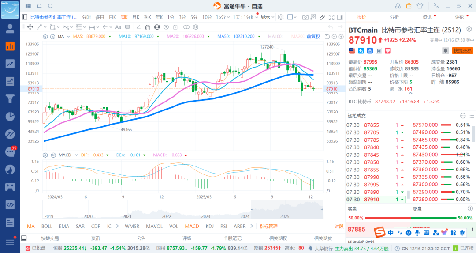This screenshot has height=253, width=476.
Task: Open the MA indicator settings gear
Action: click(x=45, y=37)
